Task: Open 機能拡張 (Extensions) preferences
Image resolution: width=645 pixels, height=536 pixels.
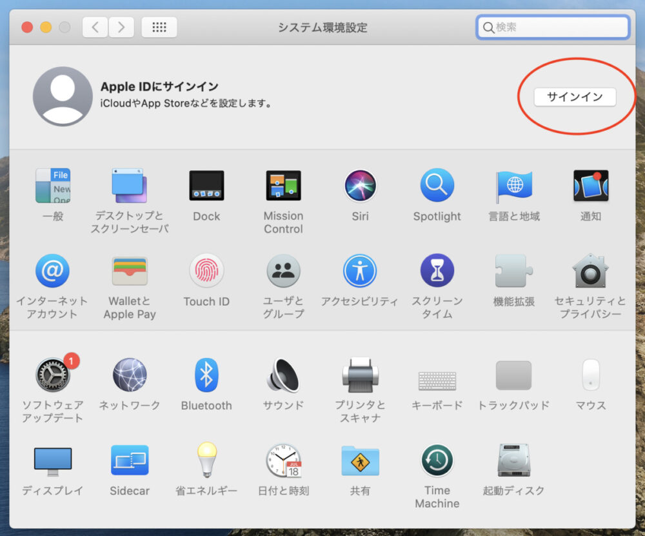Action: (514, 271)
